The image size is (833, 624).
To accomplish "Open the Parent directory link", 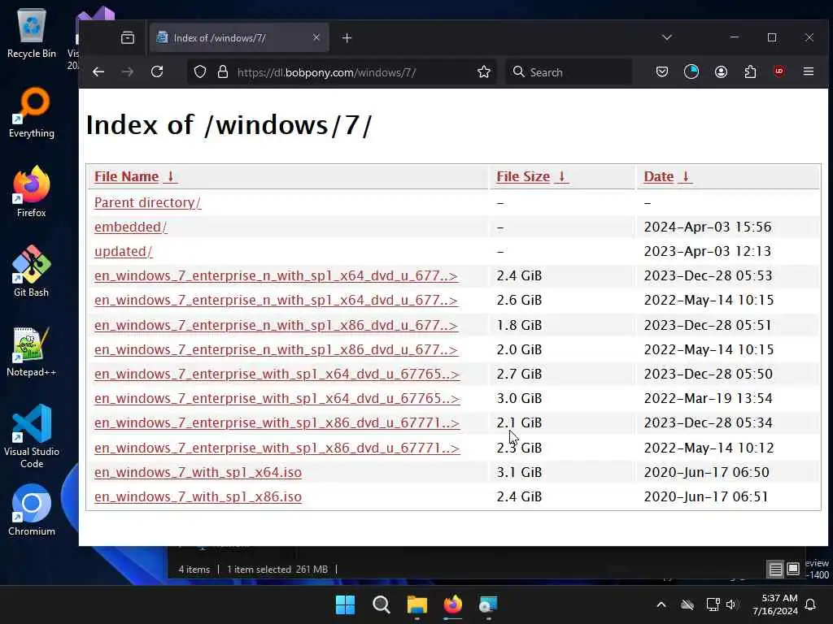I will (148, 202).
